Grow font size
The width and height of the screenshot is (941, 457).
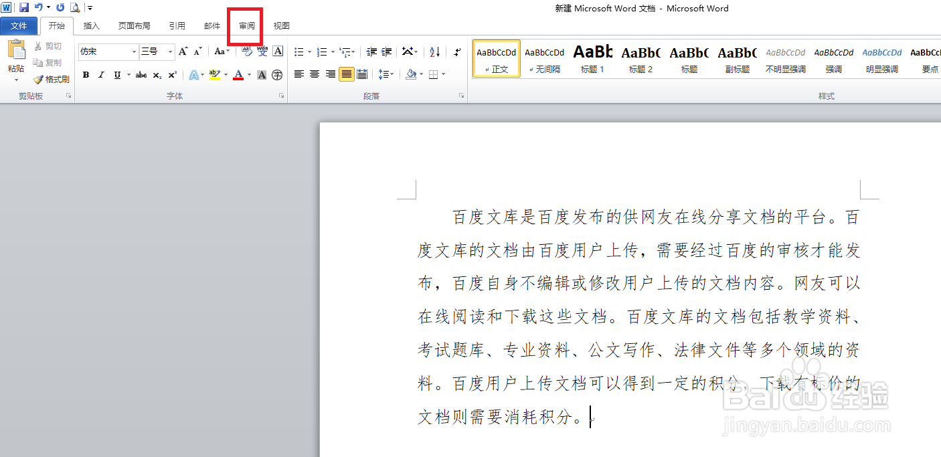[x=183, y=52]
